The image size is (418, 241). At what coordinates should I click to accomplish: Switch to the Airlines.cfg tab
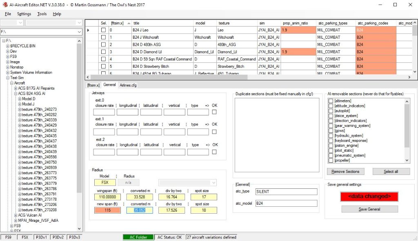[128, 85]
